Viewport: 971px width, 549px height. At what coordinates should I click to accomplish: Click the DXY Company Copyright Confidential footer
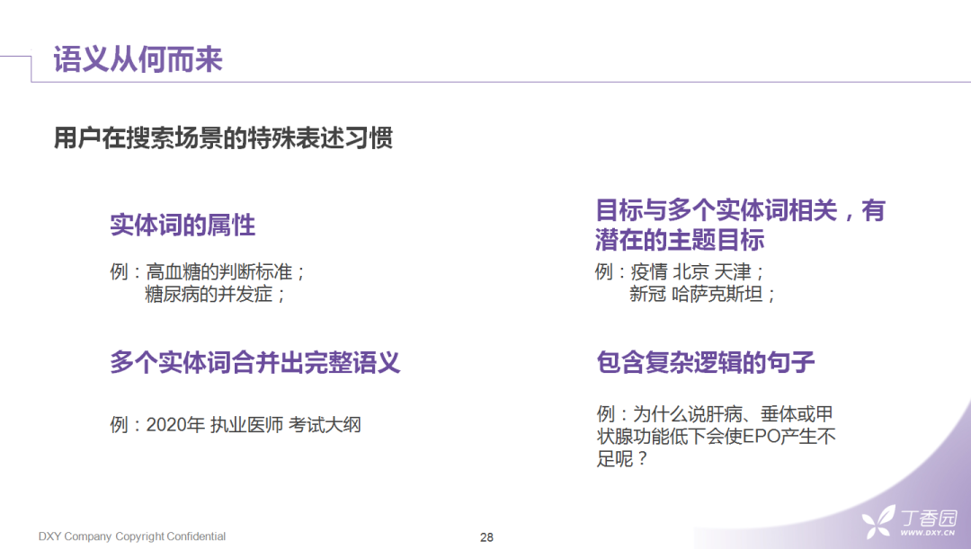[132, 536]
